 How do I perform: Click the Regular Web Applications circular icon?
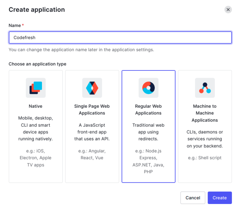(148, 88)
